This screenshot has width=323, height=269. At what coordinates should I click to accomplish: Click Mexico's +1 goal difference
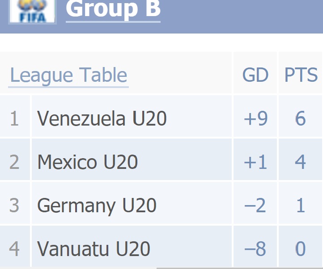(x=255, y=162)
